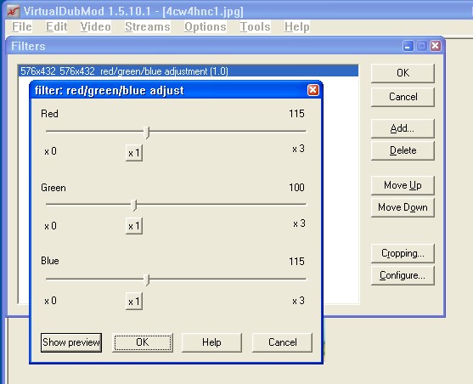Open Help in the filter dialog
Image resolution: width=473 pixels, height=384 pixels.
211,342
